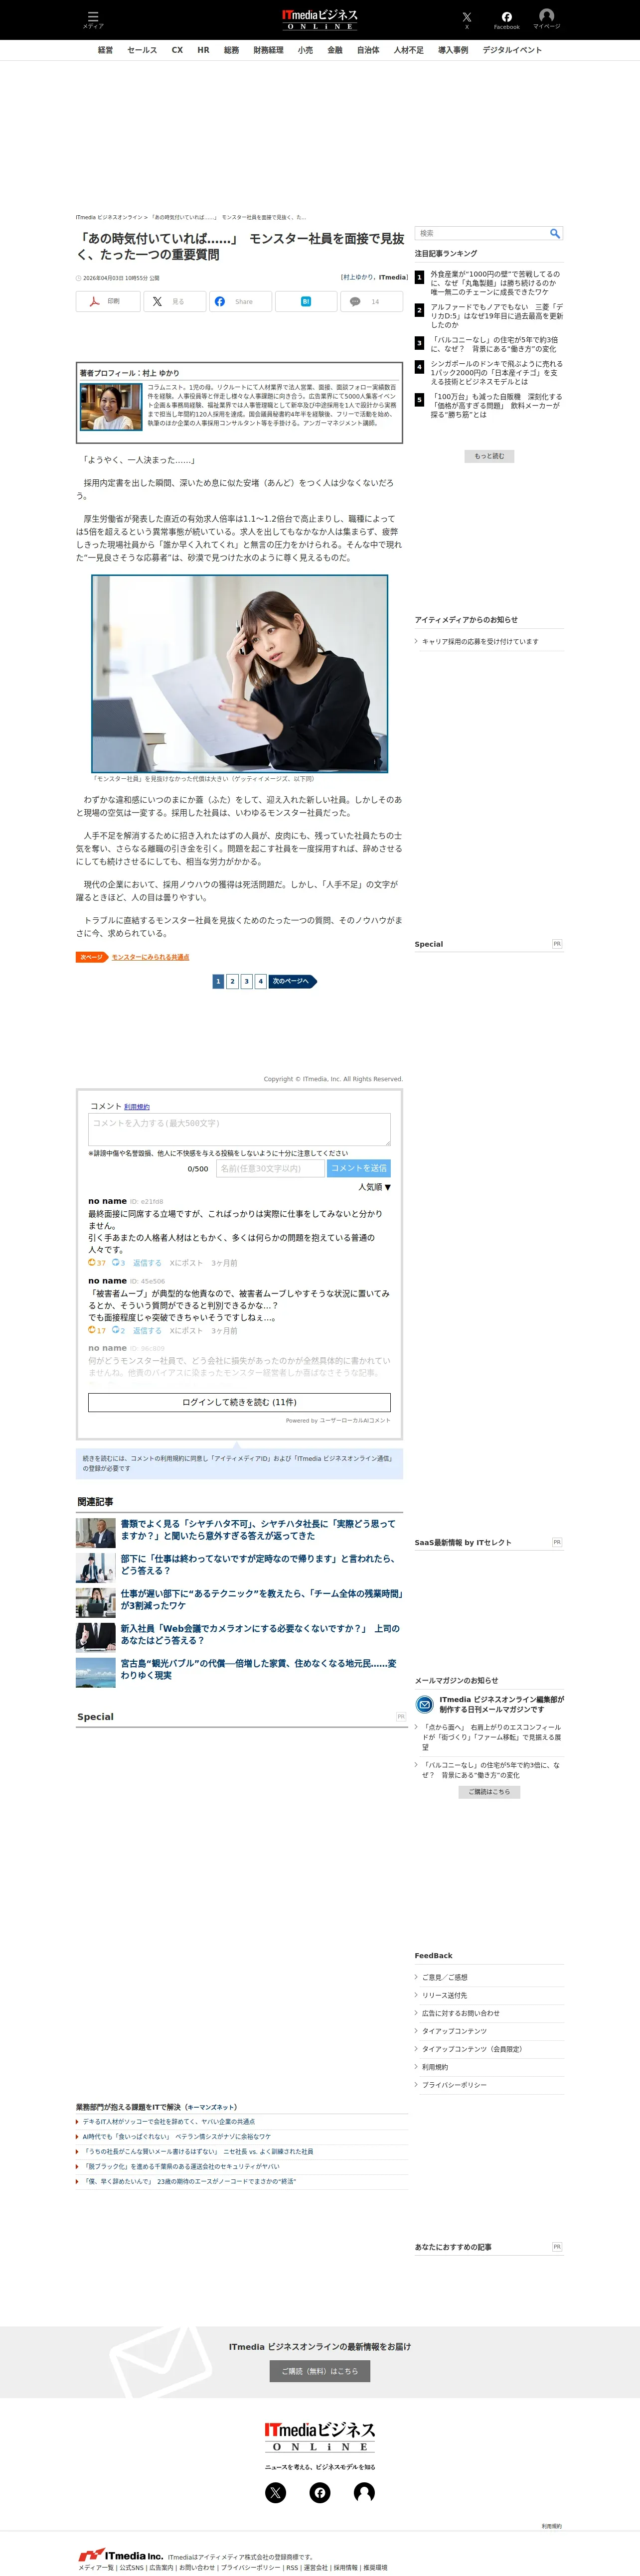Viewport: 640px width, 2576px height.
Task: Go to article page 4
Action: [260, 981]
